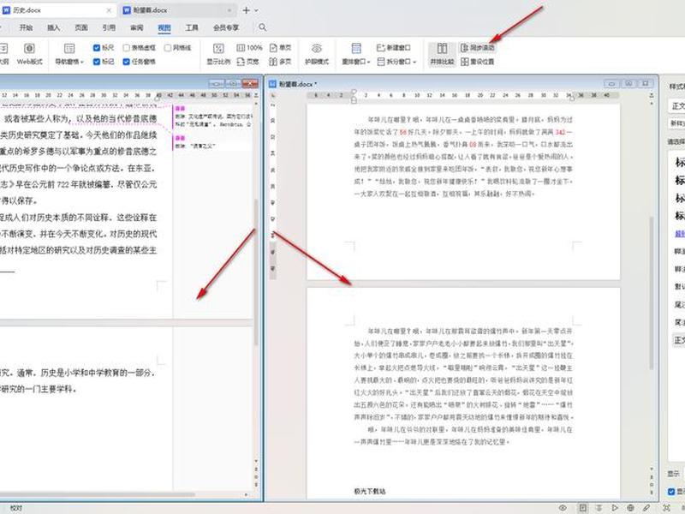Viewport: 685px width, 514px height.
Task: Enable the 表格虚框 table gridlines checkbox
Action: coord(126,48)
